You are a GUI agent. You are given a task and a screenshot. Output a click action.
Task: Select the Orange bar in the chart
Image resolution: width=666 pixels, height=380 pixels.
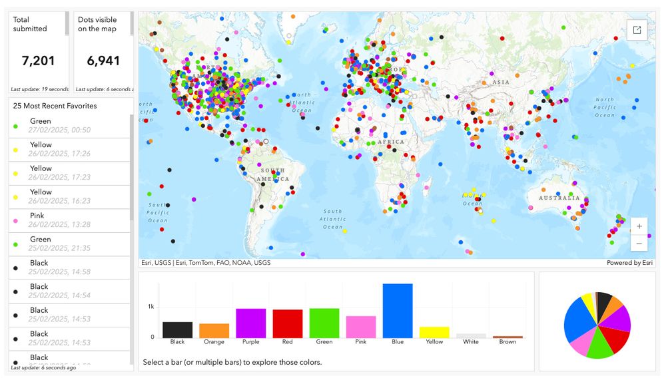coord(214,331)
